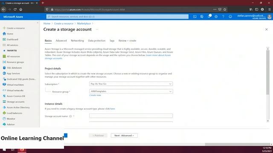This screenshot has width=273, height=153.
Task: Reload the page in the browser
Action: 15,9
